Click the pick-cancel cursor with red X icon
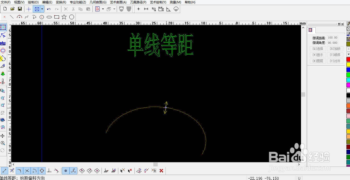Viewport: 350px width, 180px height. pos(130,171)
